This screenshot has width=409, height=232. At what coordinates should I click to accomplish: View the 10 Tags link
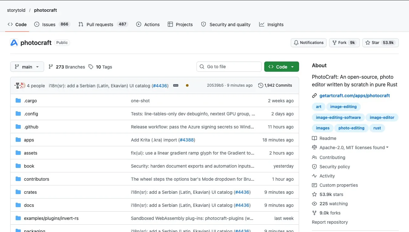(100, 67)
